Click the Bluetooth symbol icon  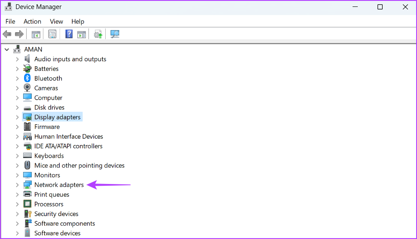[27, 78]
